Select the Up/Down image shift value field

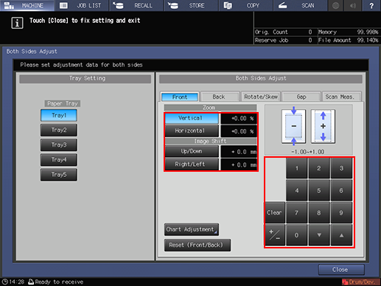click(x=239, y=152)
